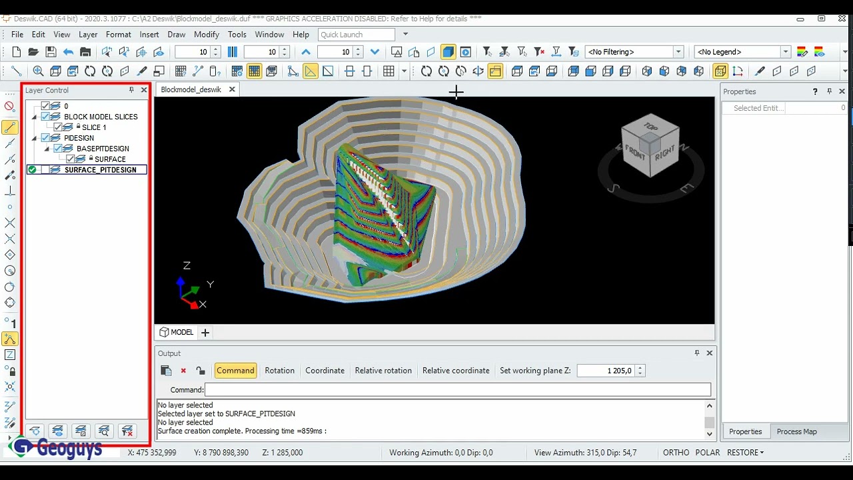Open a file with the folder icon
This screenshot has width=853, height=480.
[x=33, y=52]
